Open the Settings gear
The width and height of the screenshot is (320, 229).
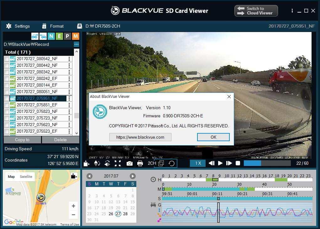(9, 26)
